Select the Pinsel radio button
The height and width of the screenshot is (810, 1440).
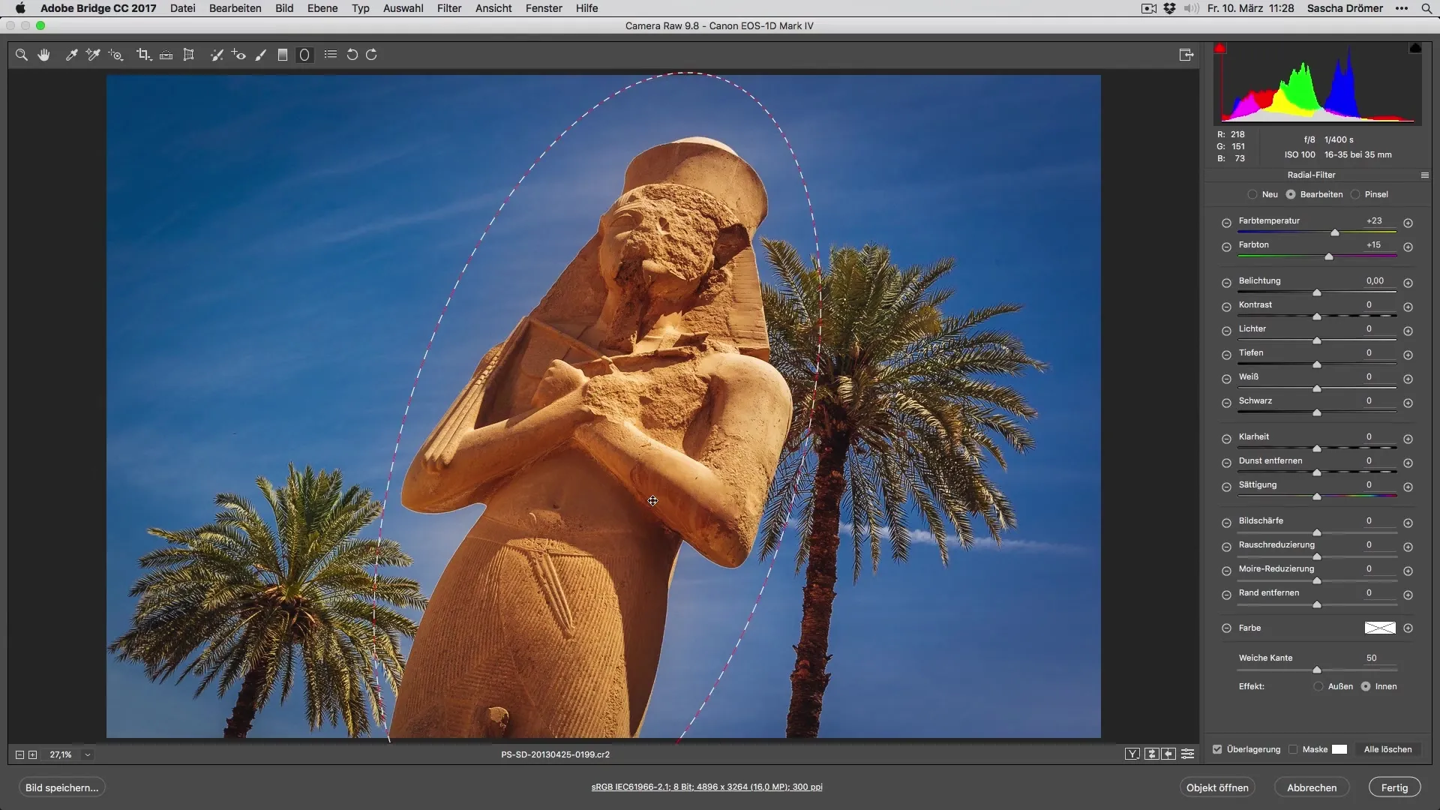click(1355, 194)
